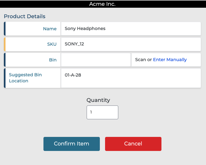The height and width of the screenshot is (165, 206).
Task: Click the Name field label
Action: pyautogui.click(x=50, y=29)
